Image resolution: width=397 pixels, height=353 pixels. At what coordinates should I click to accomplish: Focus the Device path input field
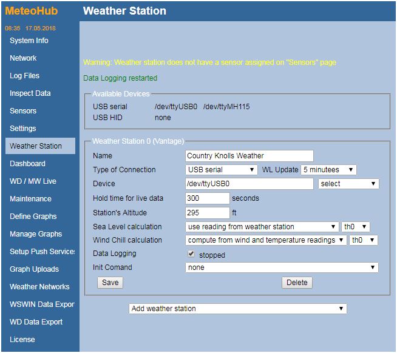click(x=249, y=184)
